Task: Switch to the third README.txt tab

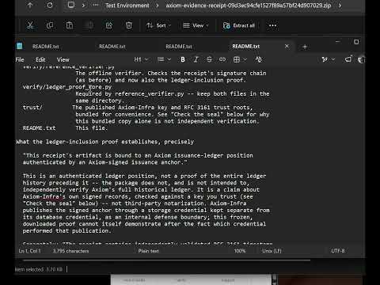Action: click(179, 47)
